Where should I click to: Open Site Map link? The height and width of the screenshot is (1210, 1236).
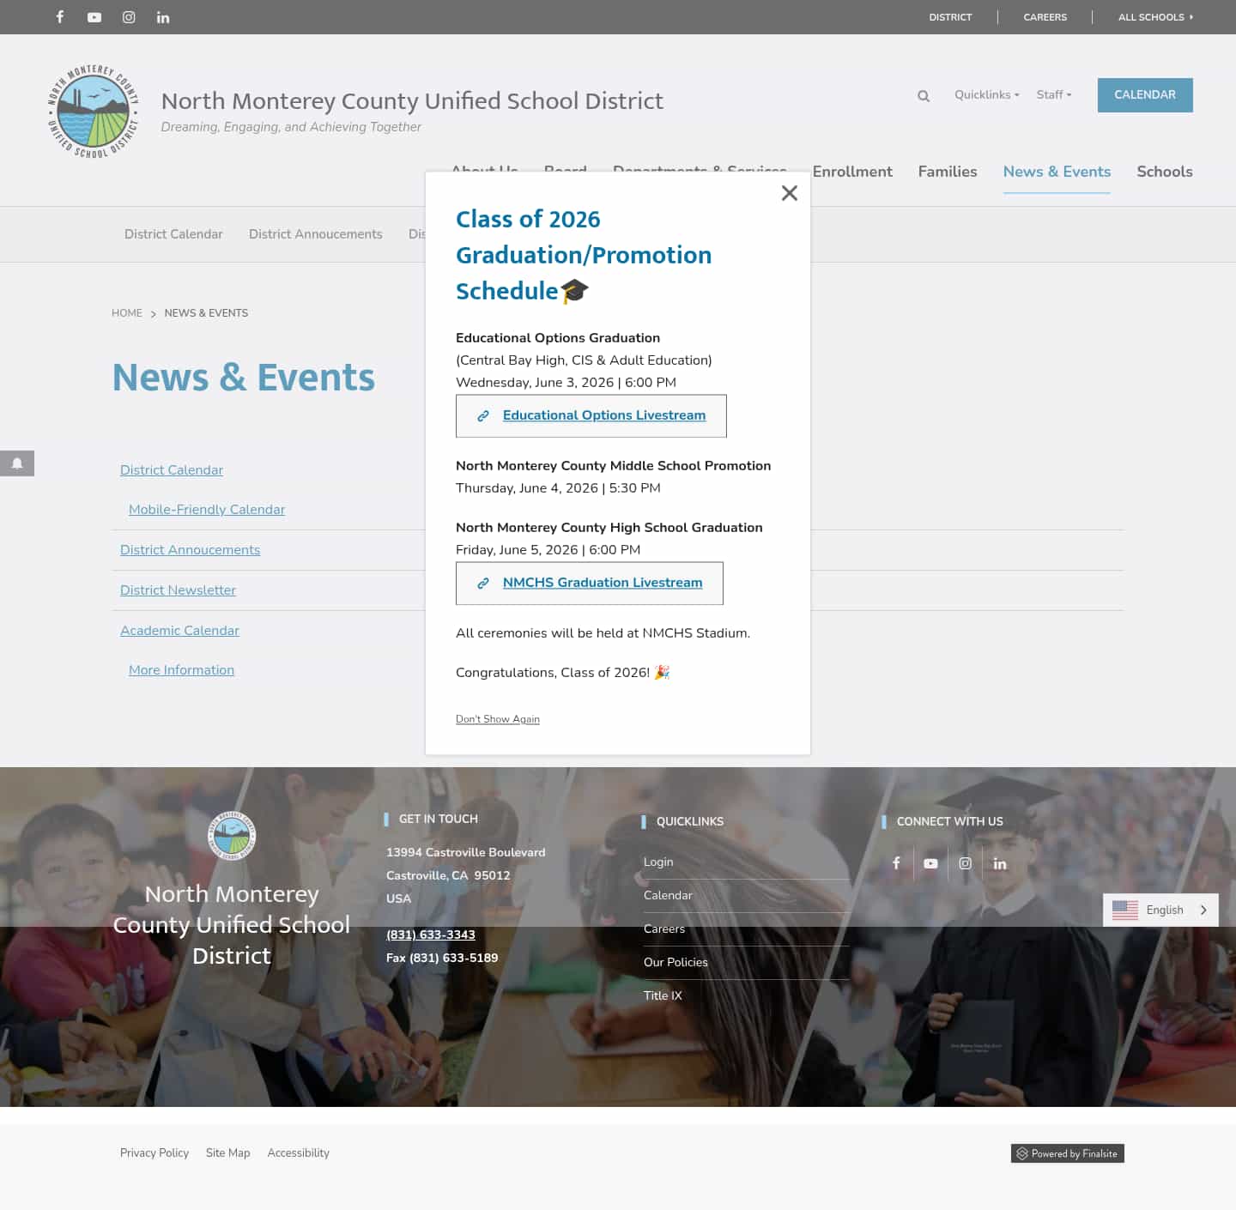(227, 1153)
